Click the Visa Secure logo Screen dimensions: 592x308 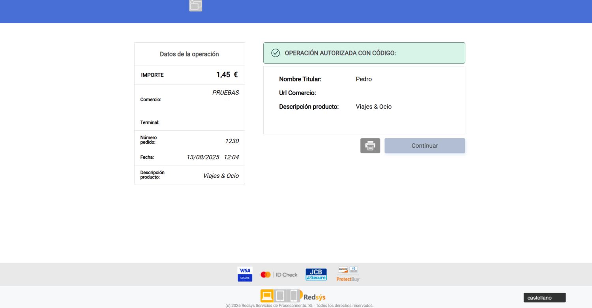tap(245, 274)
